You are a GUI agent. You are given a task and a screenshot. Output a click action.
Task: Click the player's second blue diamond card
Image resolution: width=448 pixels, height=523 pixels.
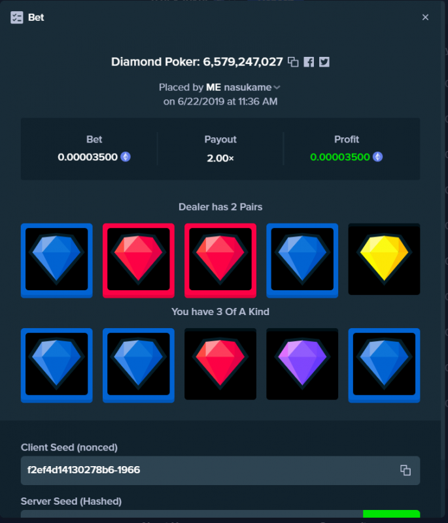point(139,365)
